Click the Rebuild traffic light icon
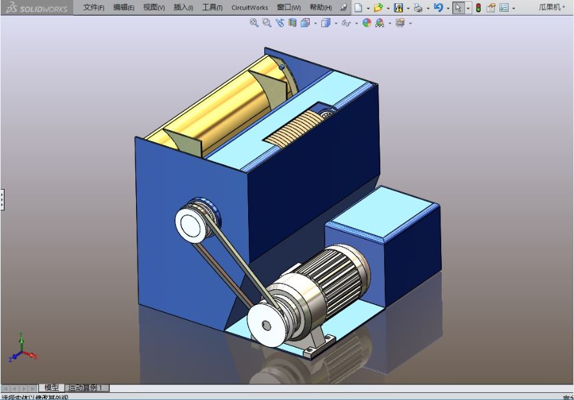The height and width of the screenshot is (400, 574). tap(478, 7)
